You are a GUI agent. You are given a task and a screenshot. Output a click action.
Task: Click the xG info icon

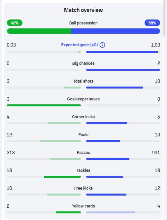pos(102,45)
